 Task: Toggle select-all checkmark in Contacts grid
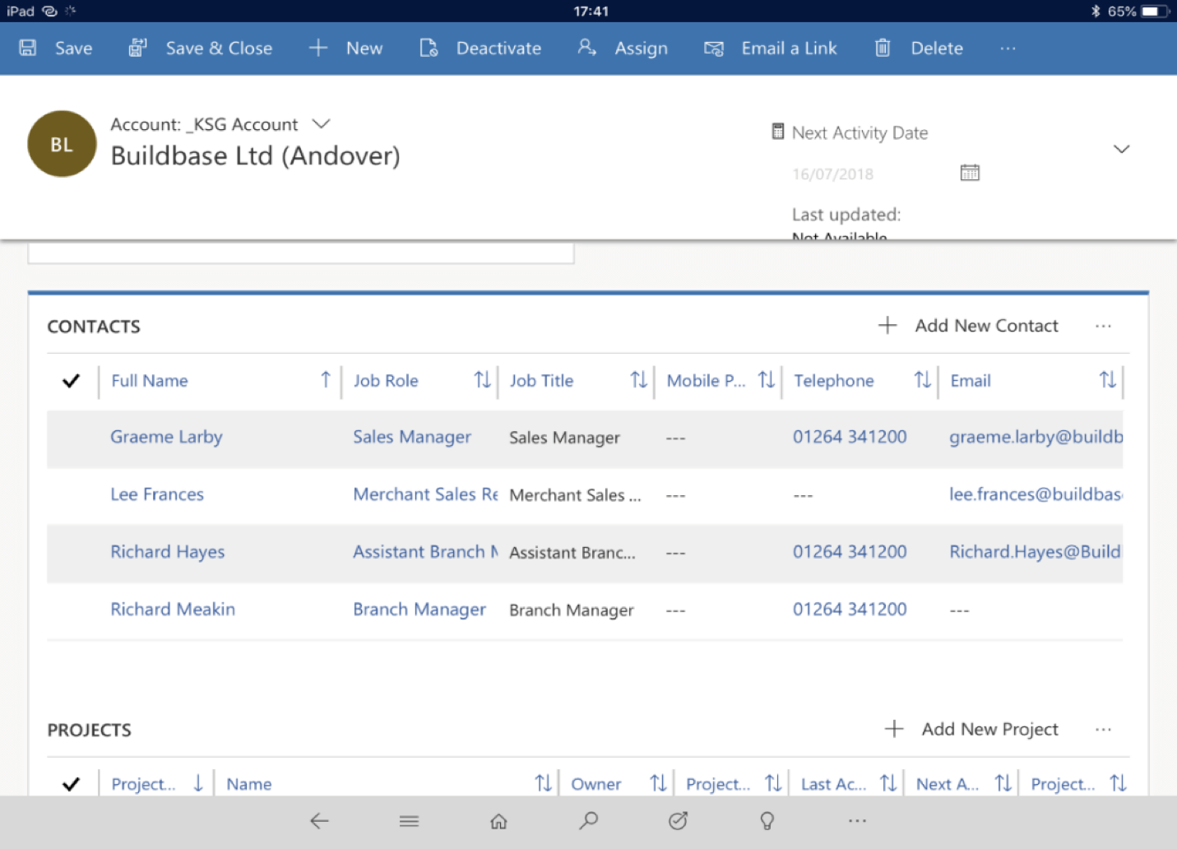[72, 380]
